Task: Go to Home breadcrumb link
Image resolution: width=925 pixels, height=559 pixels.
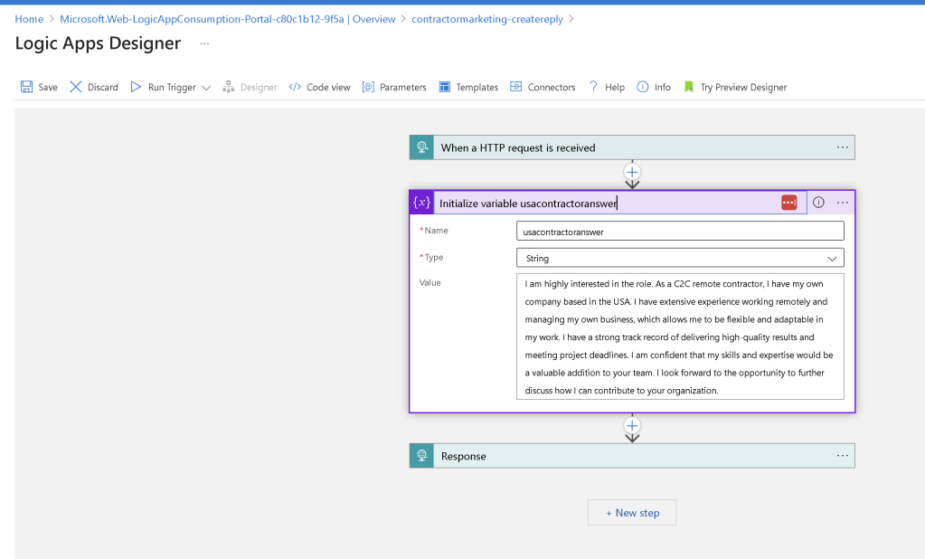Action: [29, 19]
